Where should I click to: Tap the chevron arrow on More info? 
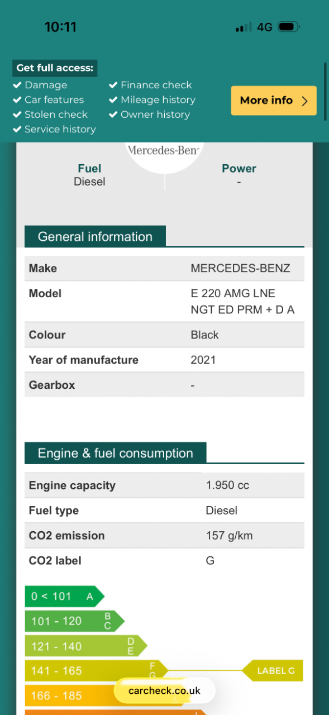coord(304,101)
